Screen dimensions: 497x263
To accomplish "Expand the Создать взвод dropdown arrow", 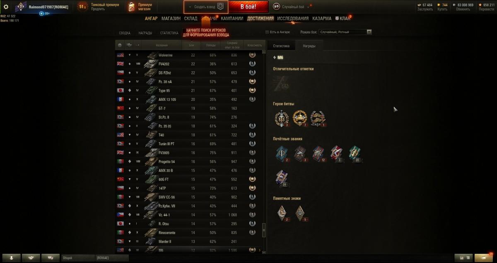I will pyautogui.click(x=190, y=7).
